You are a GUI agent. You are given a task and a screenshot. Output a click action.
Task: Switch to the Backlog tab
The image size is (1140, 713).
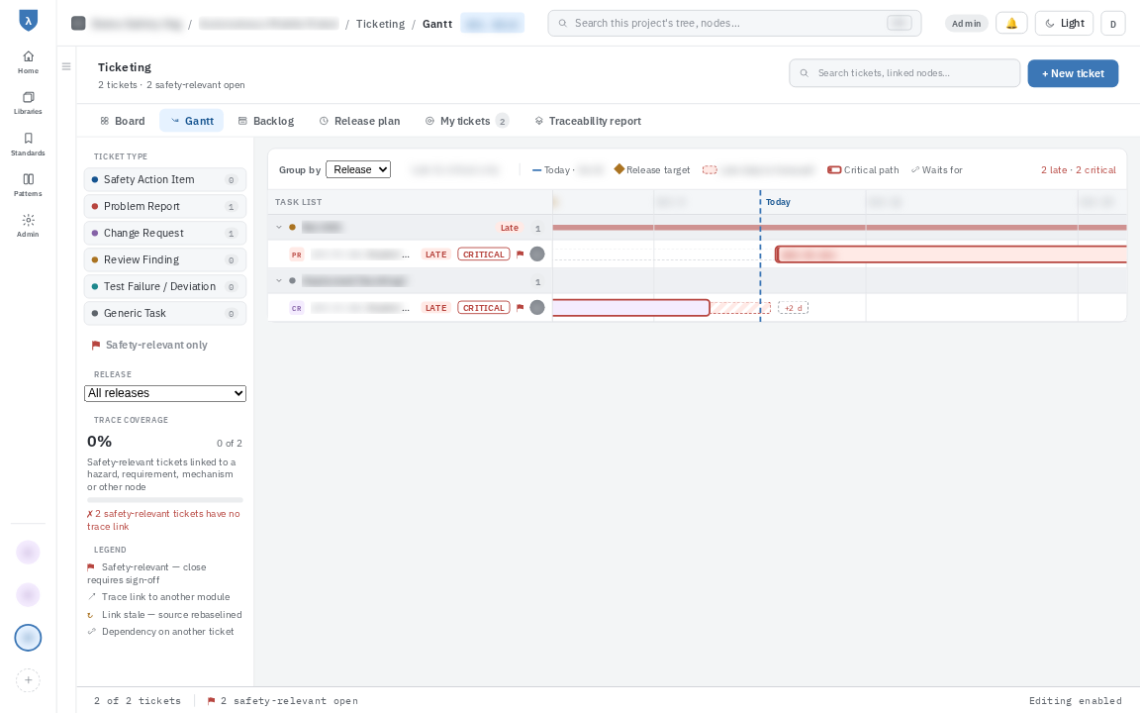point(266,121)
